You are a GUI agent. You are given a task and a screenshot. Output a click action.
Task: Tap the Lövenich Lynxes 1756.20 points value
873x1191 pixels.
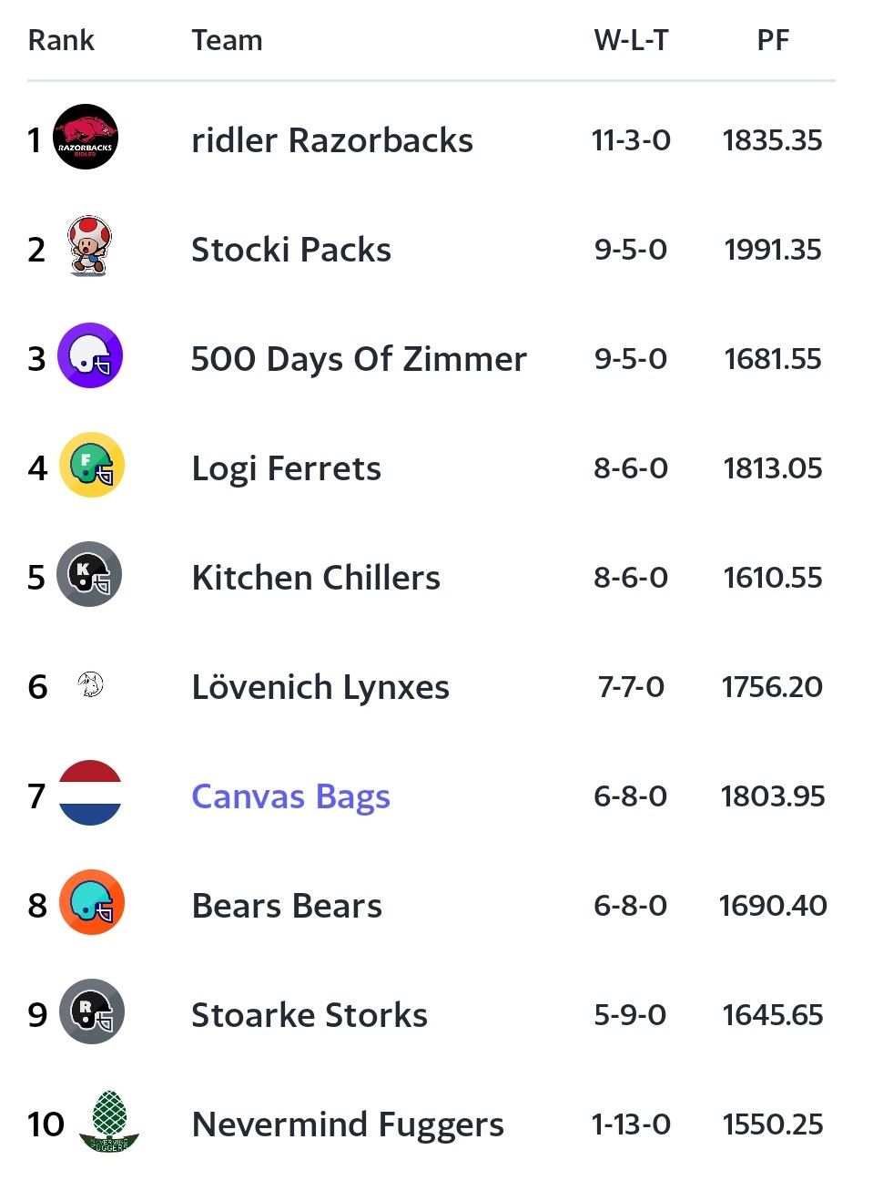[x=772, y=687]
